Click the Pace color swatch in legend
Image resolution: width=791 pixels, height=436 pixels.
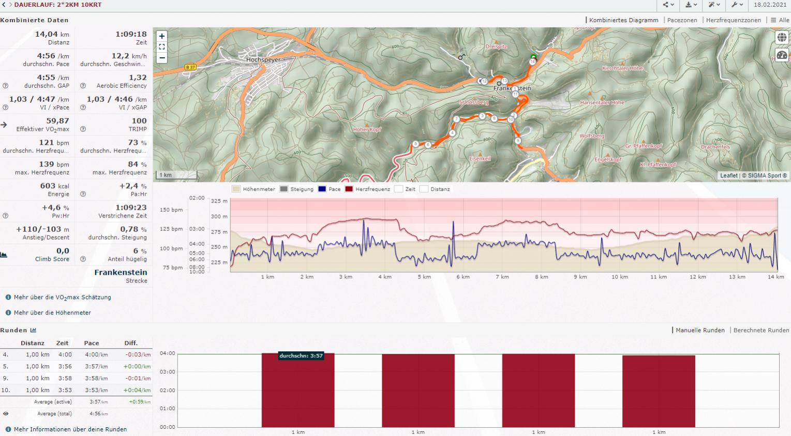click(x=322, y=189)
